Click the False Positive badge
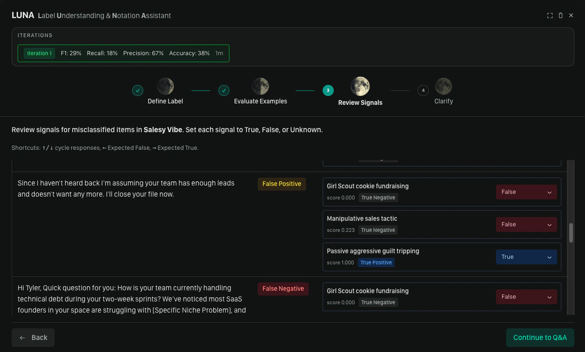Screen dimensions: 585x352 pos(281,184)
